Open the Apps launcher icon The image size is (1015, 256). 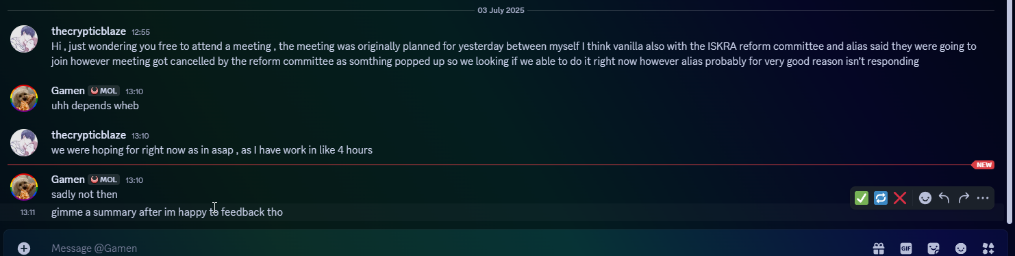pyautogui.click(x=988, y=248)
